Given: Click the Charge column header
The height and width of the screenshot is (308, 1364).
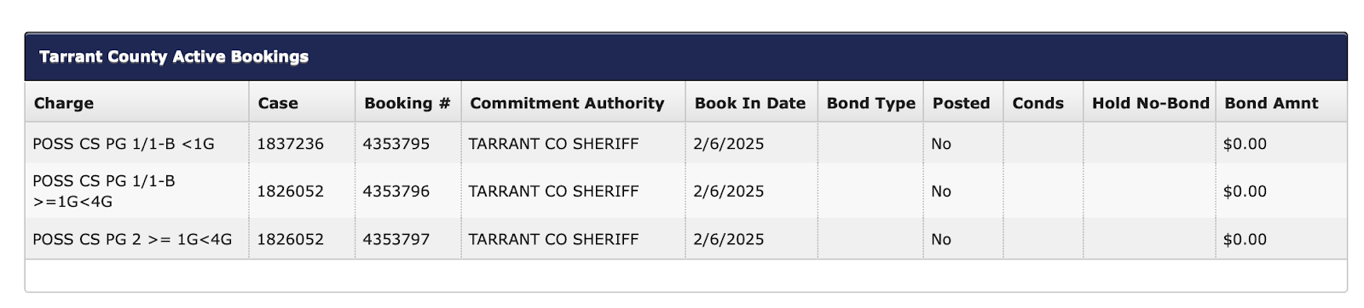Looking at the screenshot, I should point(64,103).
